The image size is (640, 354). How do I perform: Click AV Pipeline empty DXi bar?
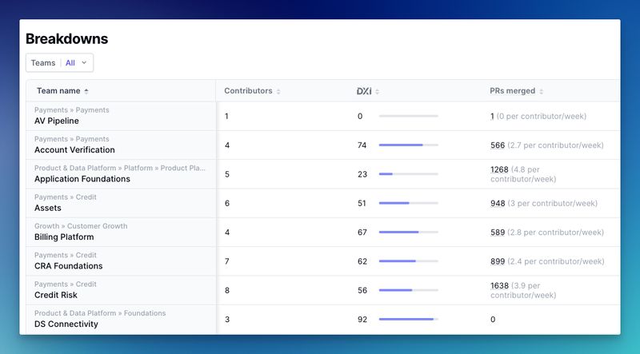(409, 116)
